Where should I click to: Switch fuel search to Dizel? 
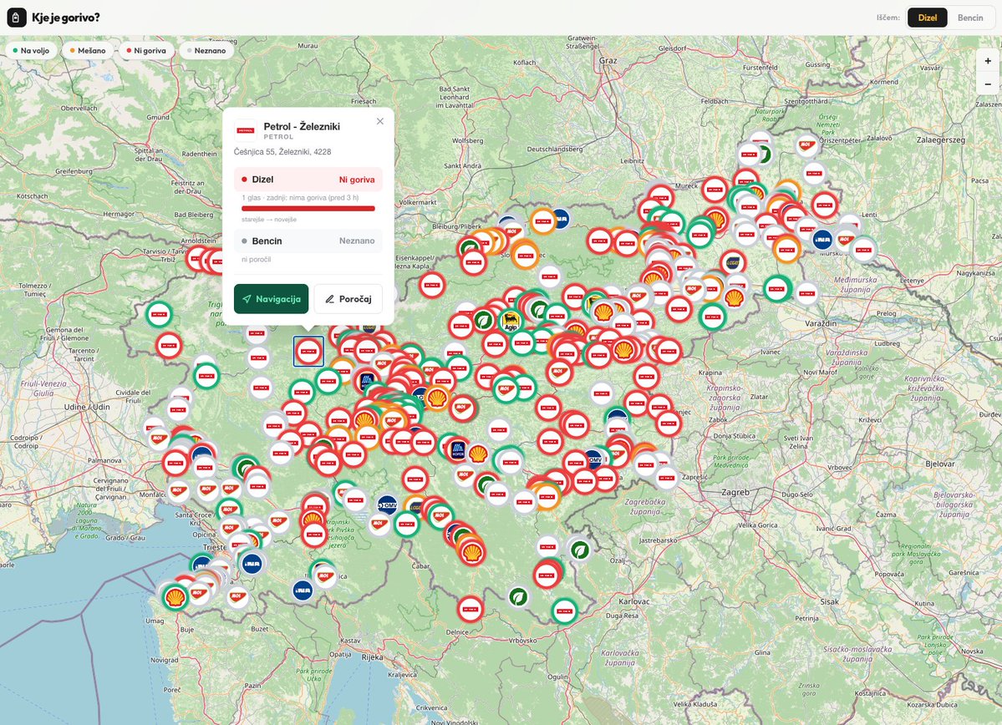coord(928,18)
